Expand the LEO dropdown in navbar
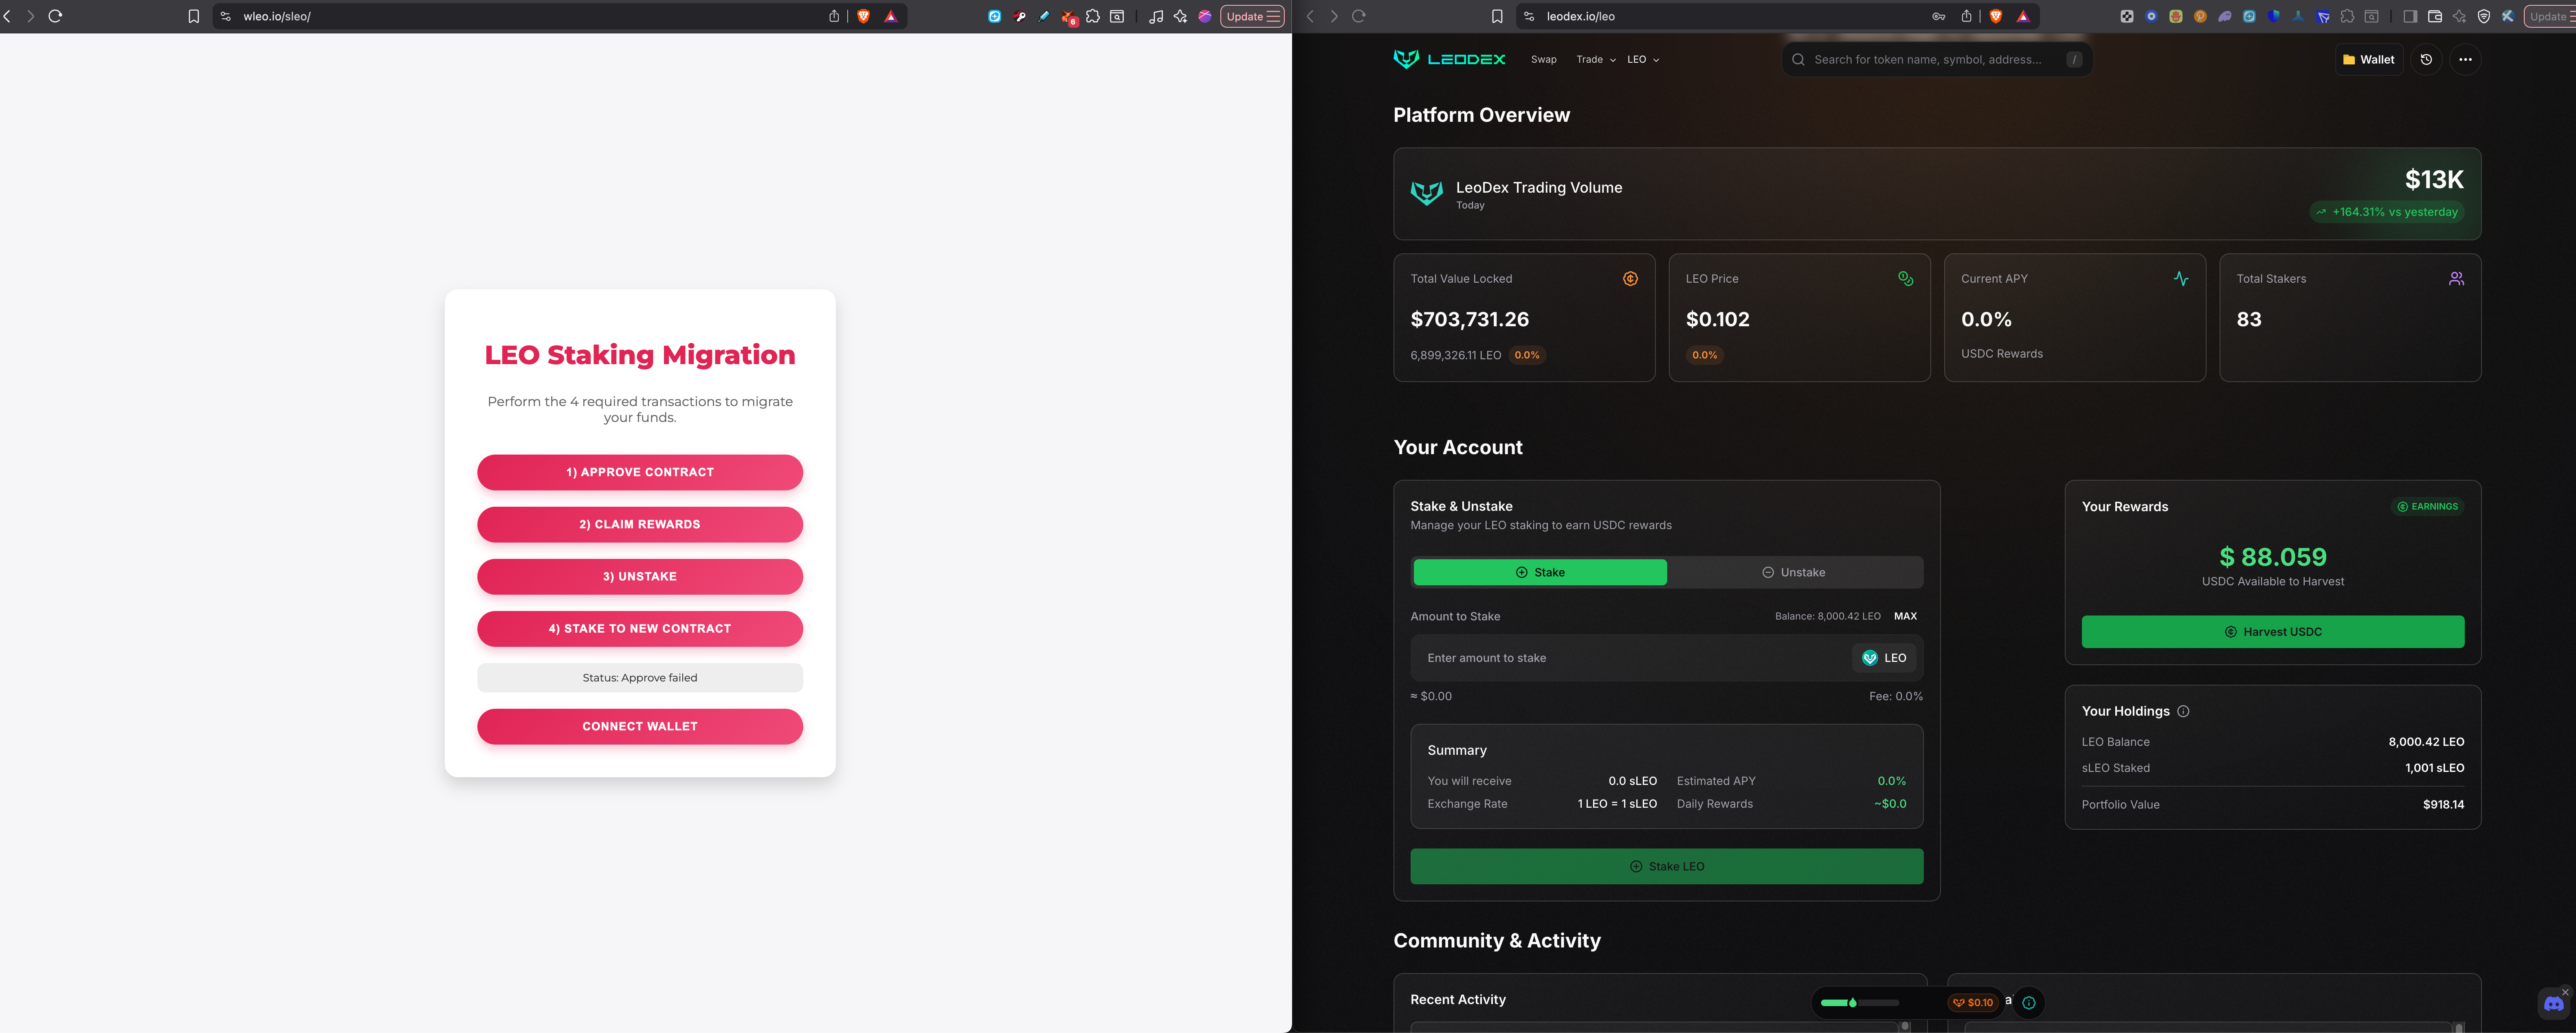The width and height of the screenshot is (2576, 1033). pos(1643,60)
